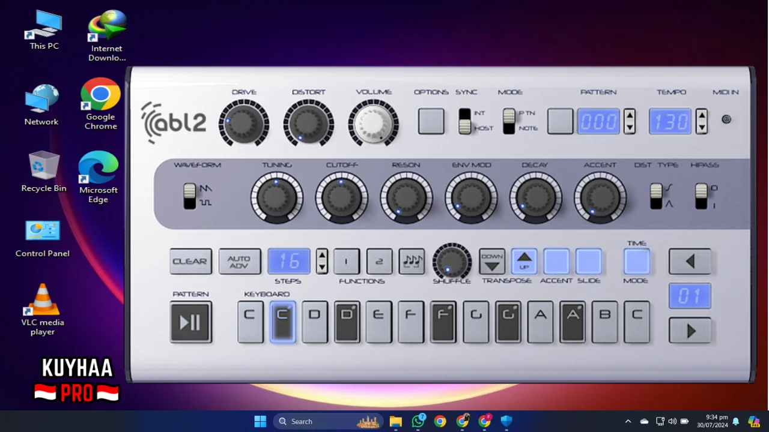Click the MIDI In indicator
Screen dimensions: 769x432
726,119
